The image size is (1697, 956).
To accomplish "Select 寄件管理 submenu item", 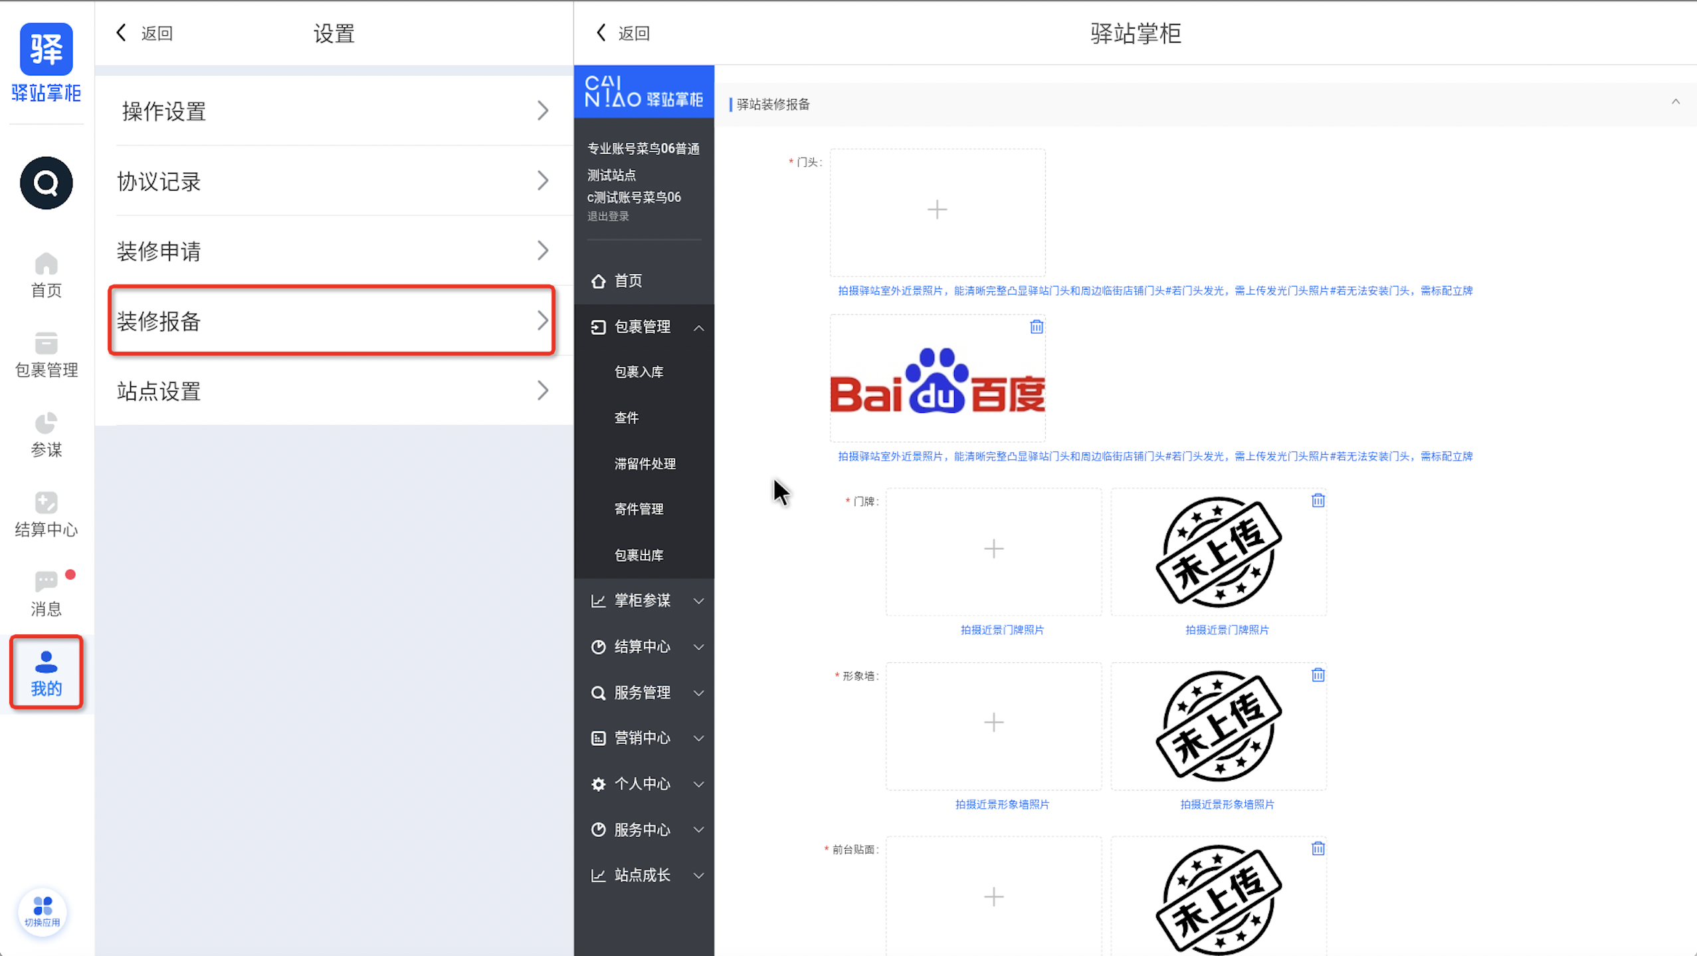I will (x=639, y=509).
